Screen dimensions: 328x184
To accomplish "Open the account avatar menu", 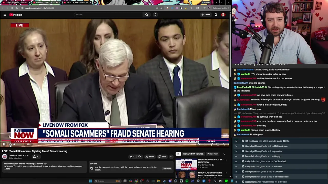I will pyautogui.click(x=223, y=15).
